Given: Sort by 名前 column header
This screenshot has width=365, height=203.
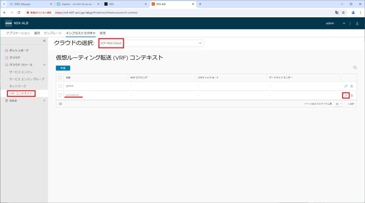Looking at the screenshot, I should (68, 78).
